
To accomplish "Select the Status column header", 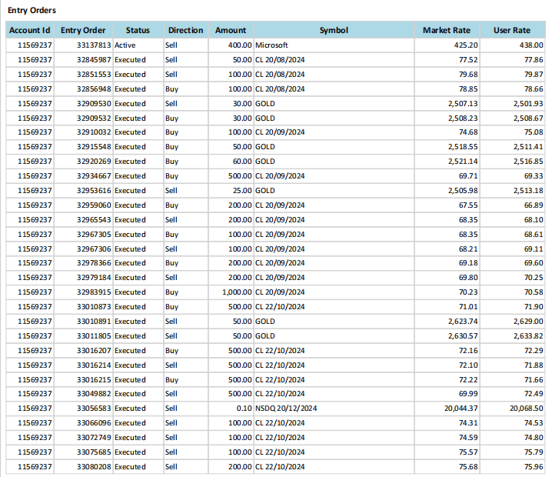I will (138, 30).
